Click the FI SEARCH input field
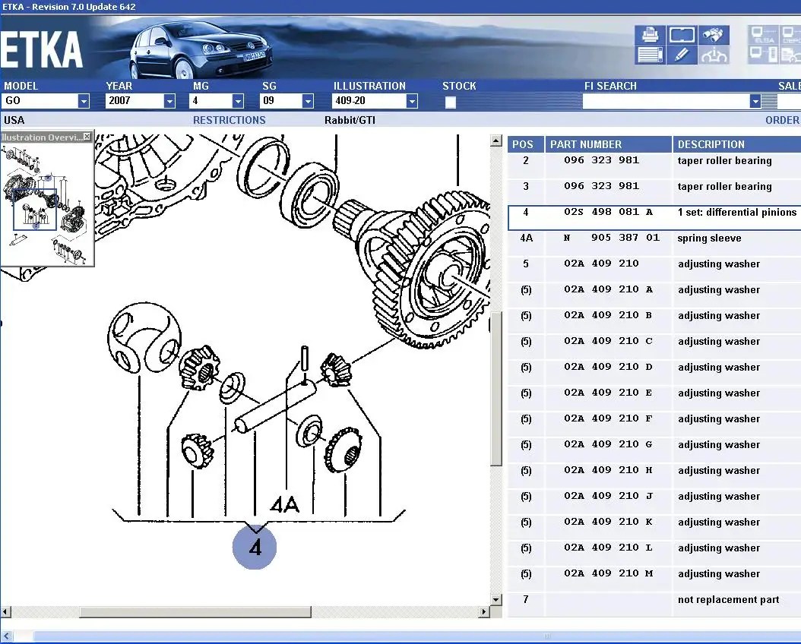The image size is (801, 644). pyautogui.click(x=666, y=101)
